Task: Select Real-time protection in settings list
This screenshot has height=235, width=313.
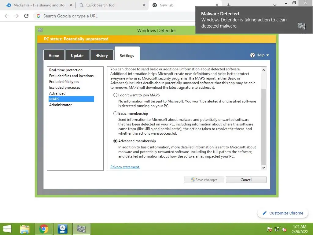Action: coord(66,70)
